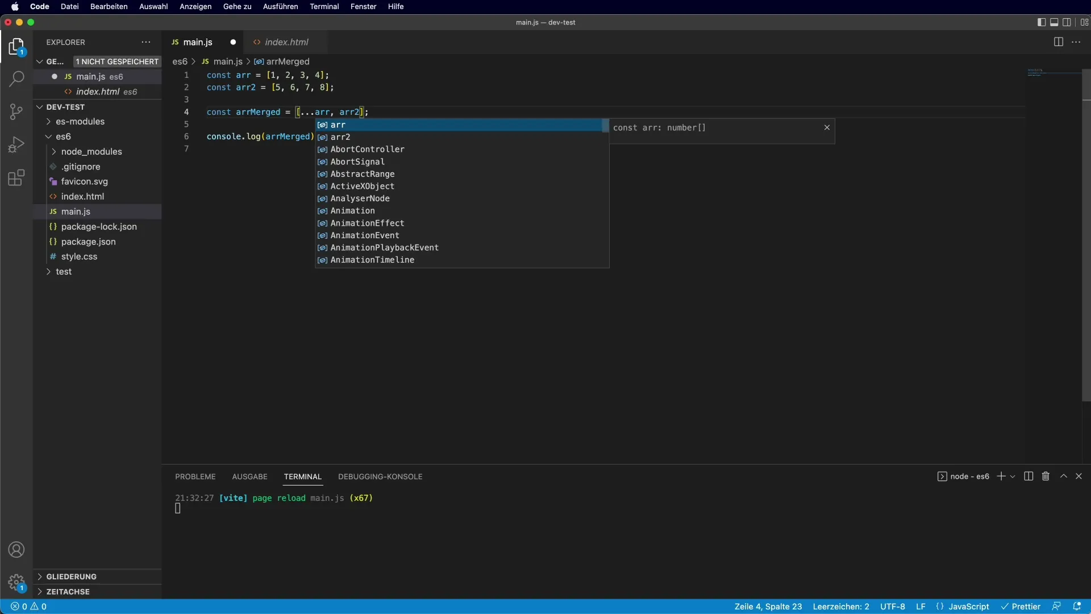1091x614 pixels.
Task: Open package.json in file tree
Action: 89,242
